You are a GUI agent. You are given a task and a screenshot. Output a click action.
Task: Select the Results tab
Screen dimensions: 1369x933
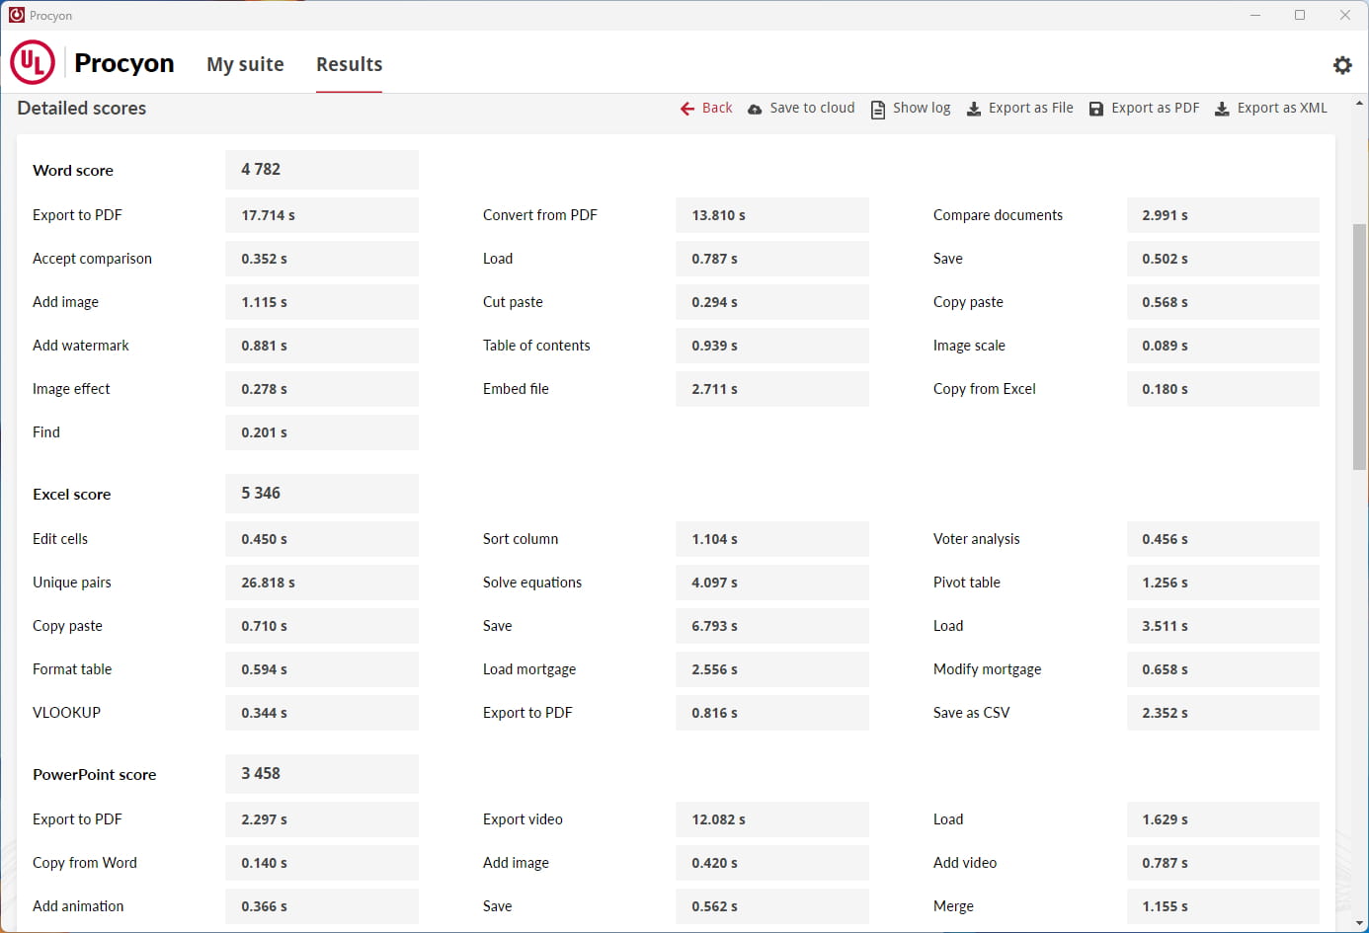349,64
